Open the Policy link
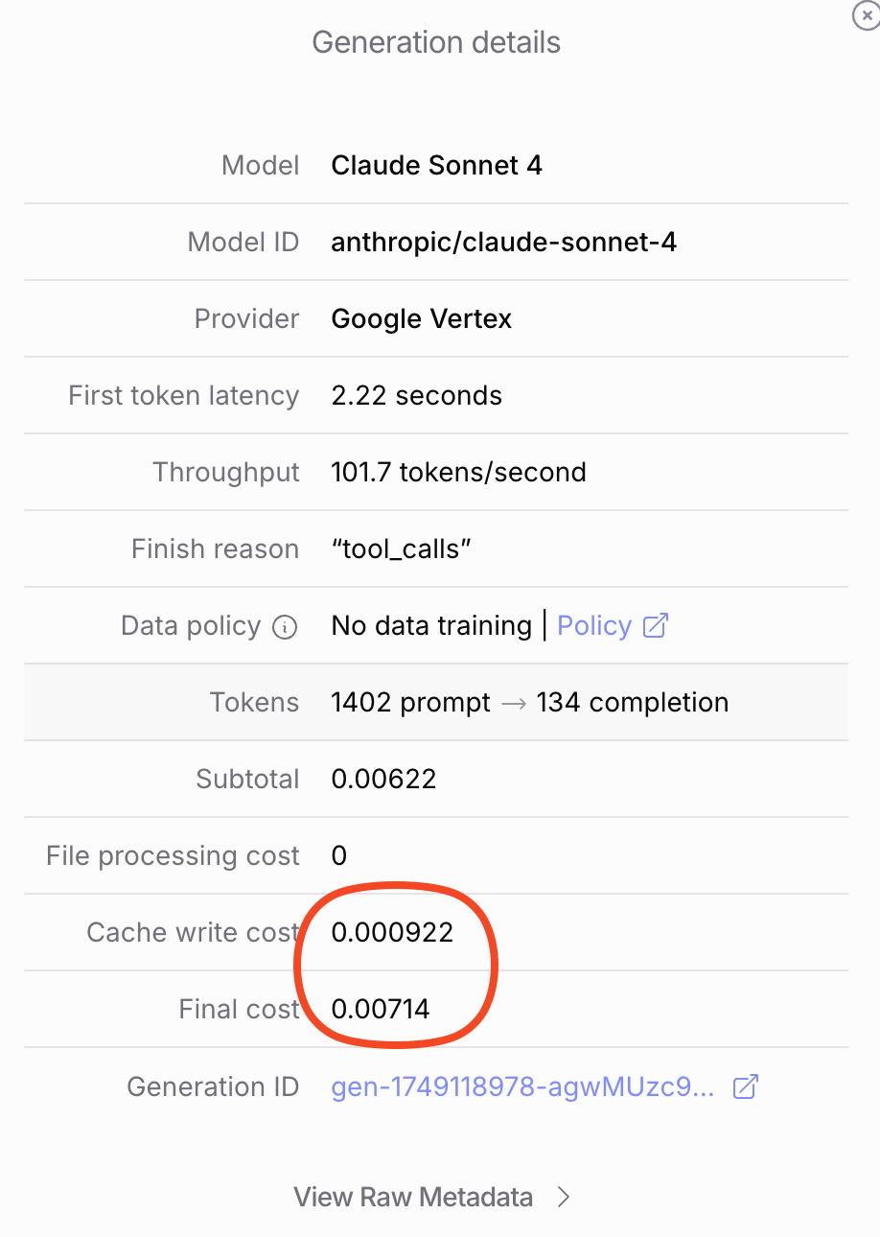Screen dimensions: 880x1237 pos(593,626)
